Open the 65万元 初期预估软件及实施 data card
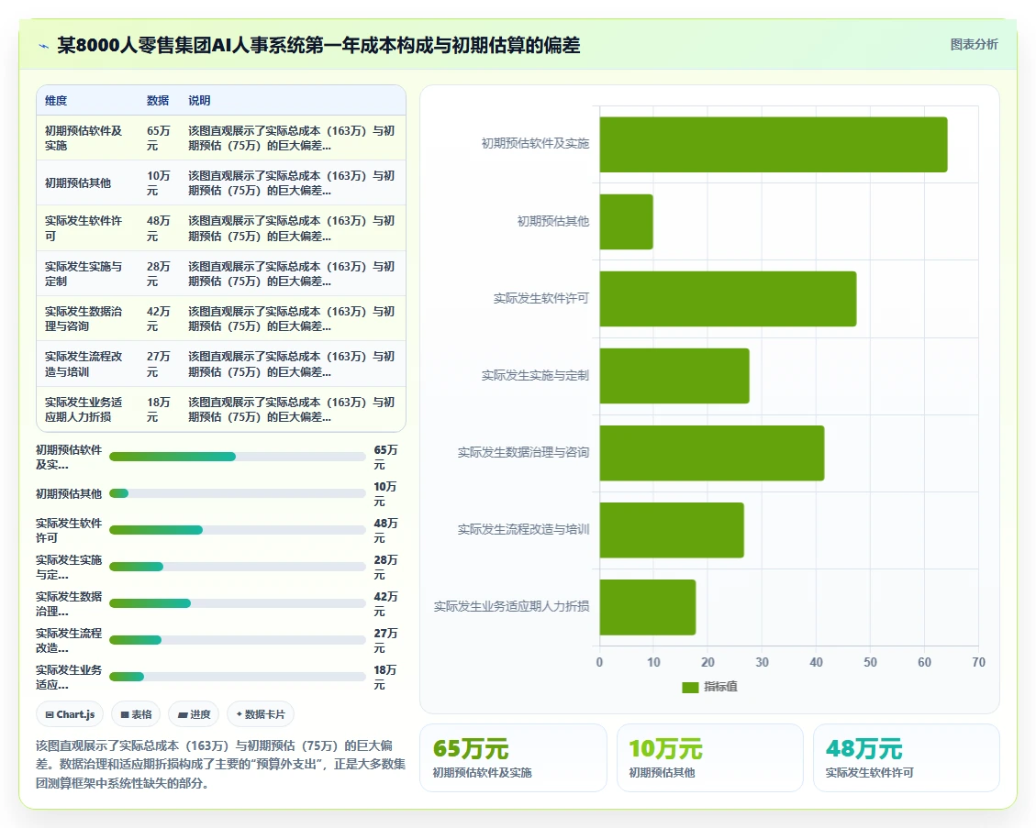The height and width of the screenshot is (828, 1036). (x=513, y=758)
